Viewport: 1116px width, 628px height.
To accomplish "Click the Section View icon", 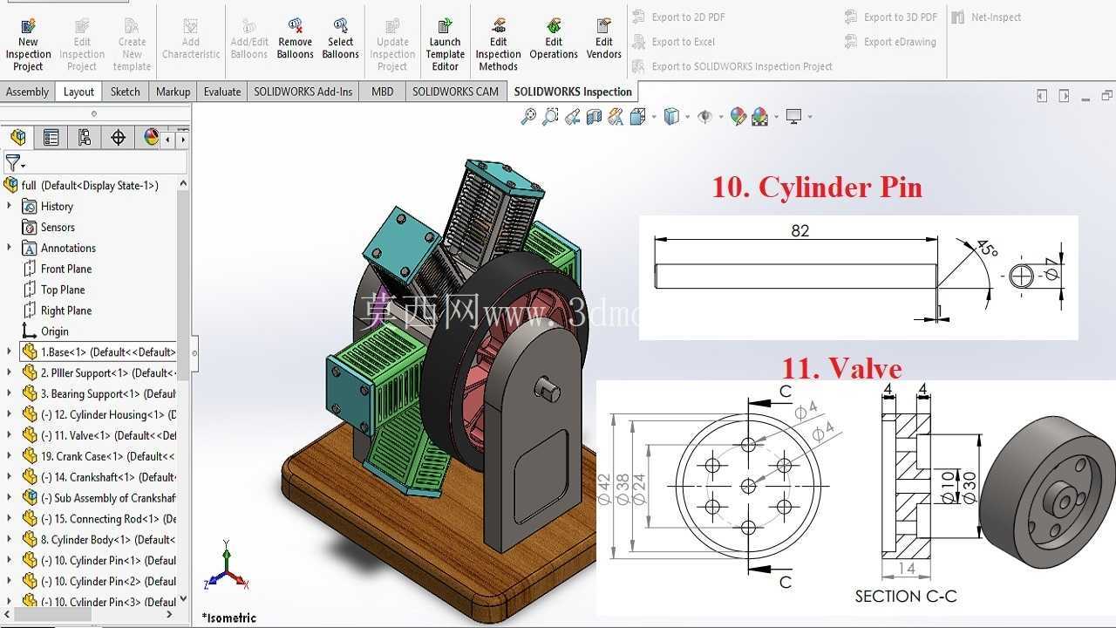I will 594,116.
